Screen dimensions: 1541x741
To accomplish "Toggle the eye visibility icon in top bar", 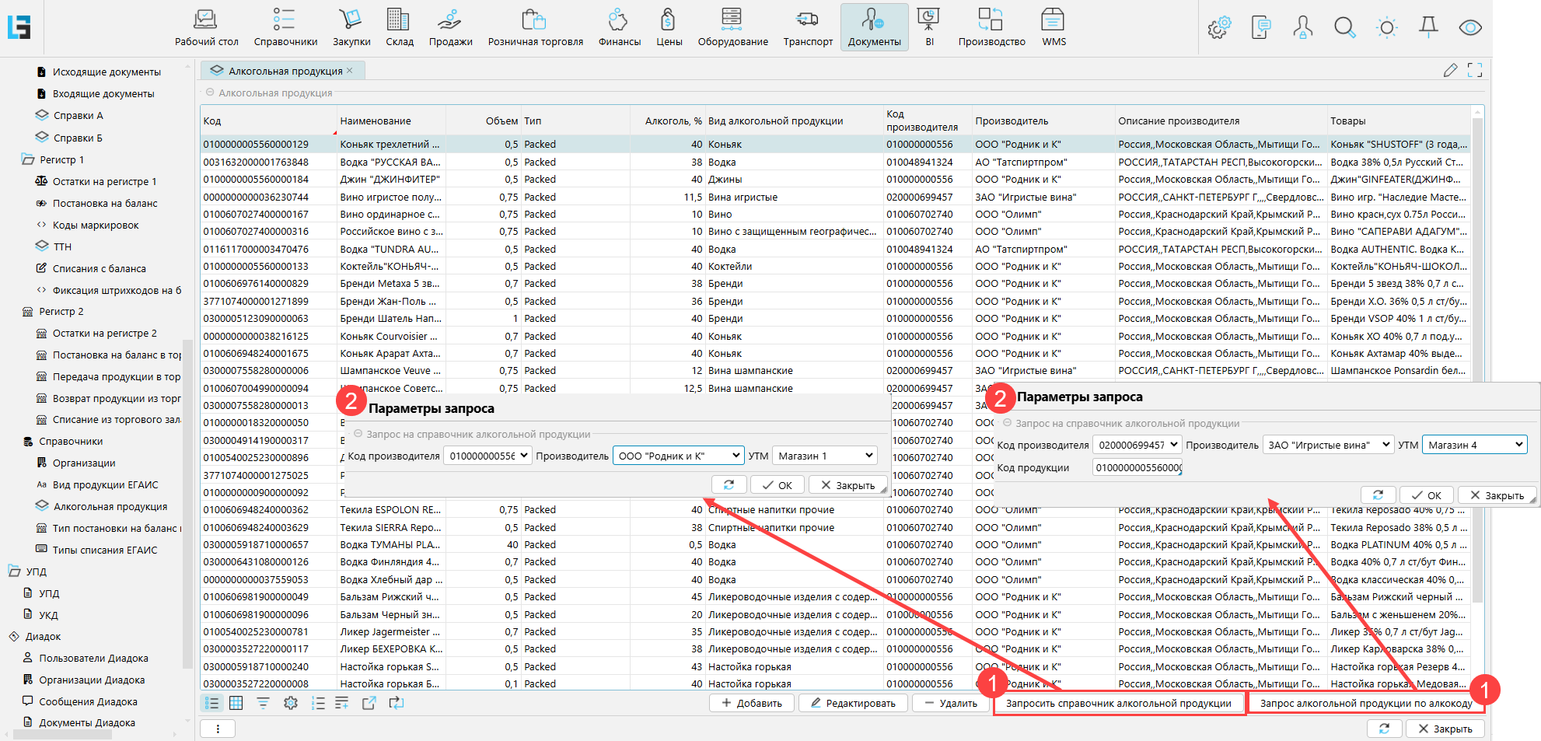I will click(1469, 28).
